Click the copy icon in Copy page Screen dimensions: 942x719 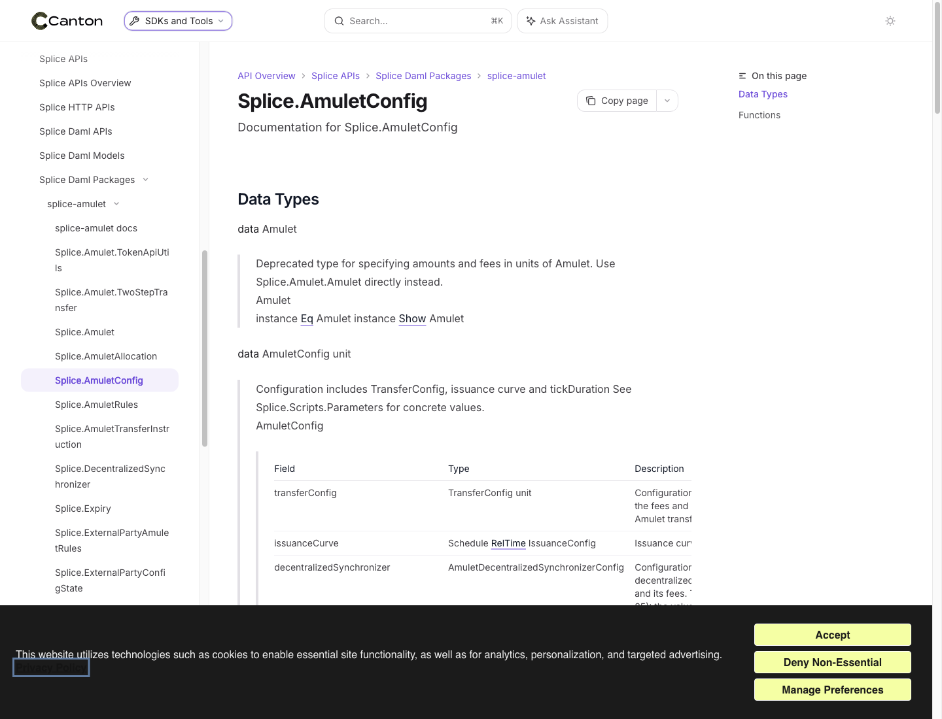(x=591, y=101)
